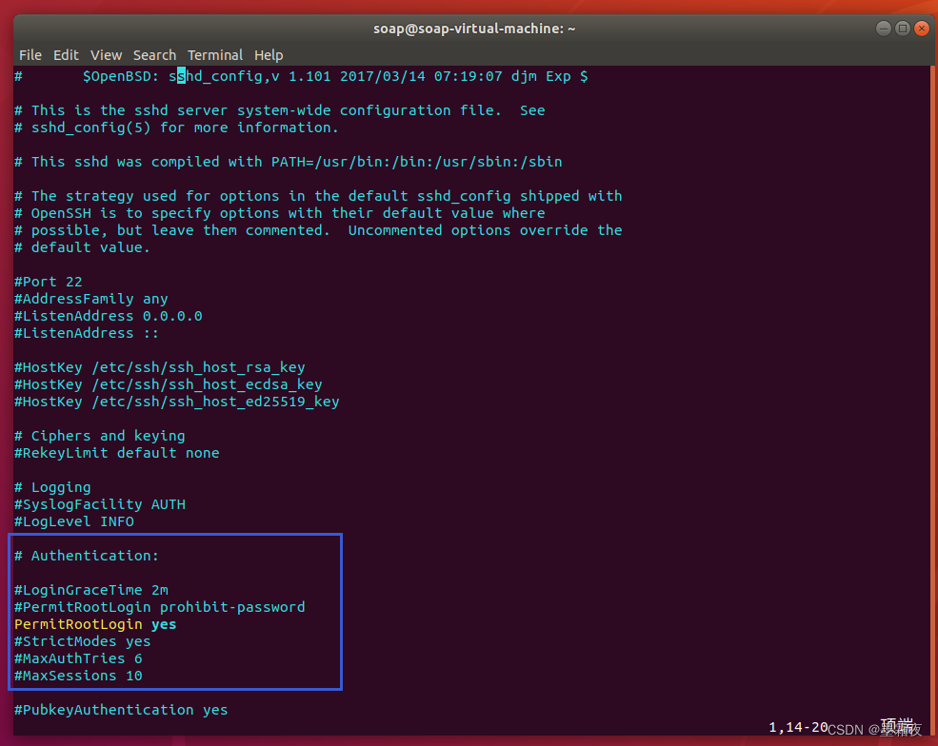Open the Terminal menu
Image resolution: width=938 pixels, height=746 pixels.
tap(215, 54)
